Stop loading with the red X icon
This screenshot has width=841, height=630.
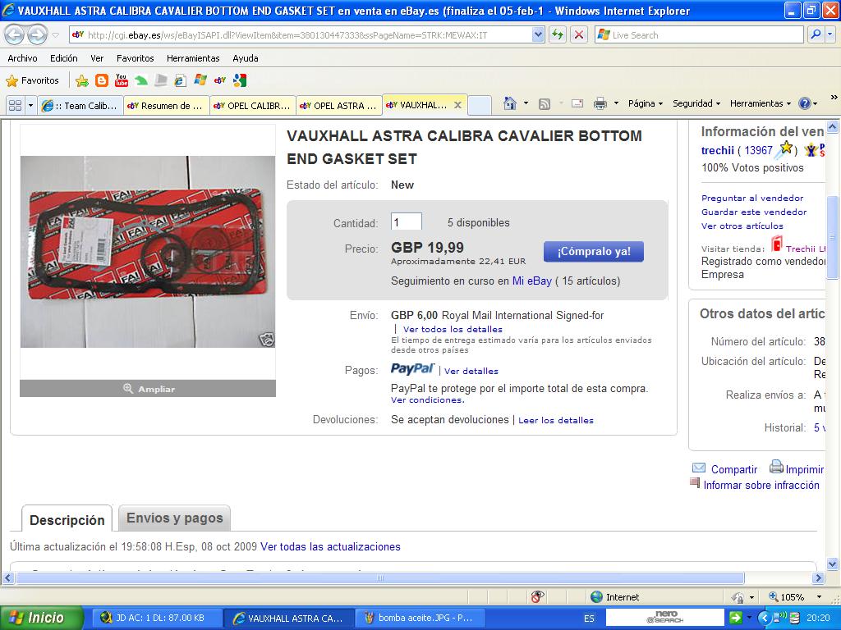[579, 34]
